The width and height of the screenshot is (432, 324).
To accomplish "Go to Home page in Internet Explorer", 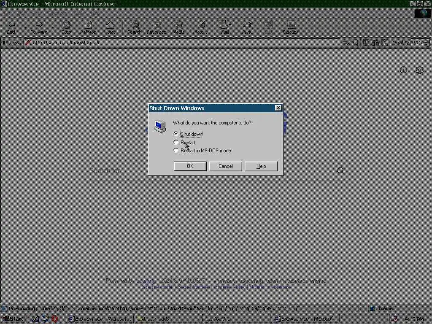I will (110, 27).
